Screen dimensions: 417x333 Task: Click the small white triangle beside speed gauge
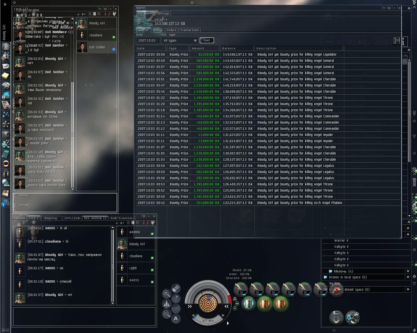[228, 323]
